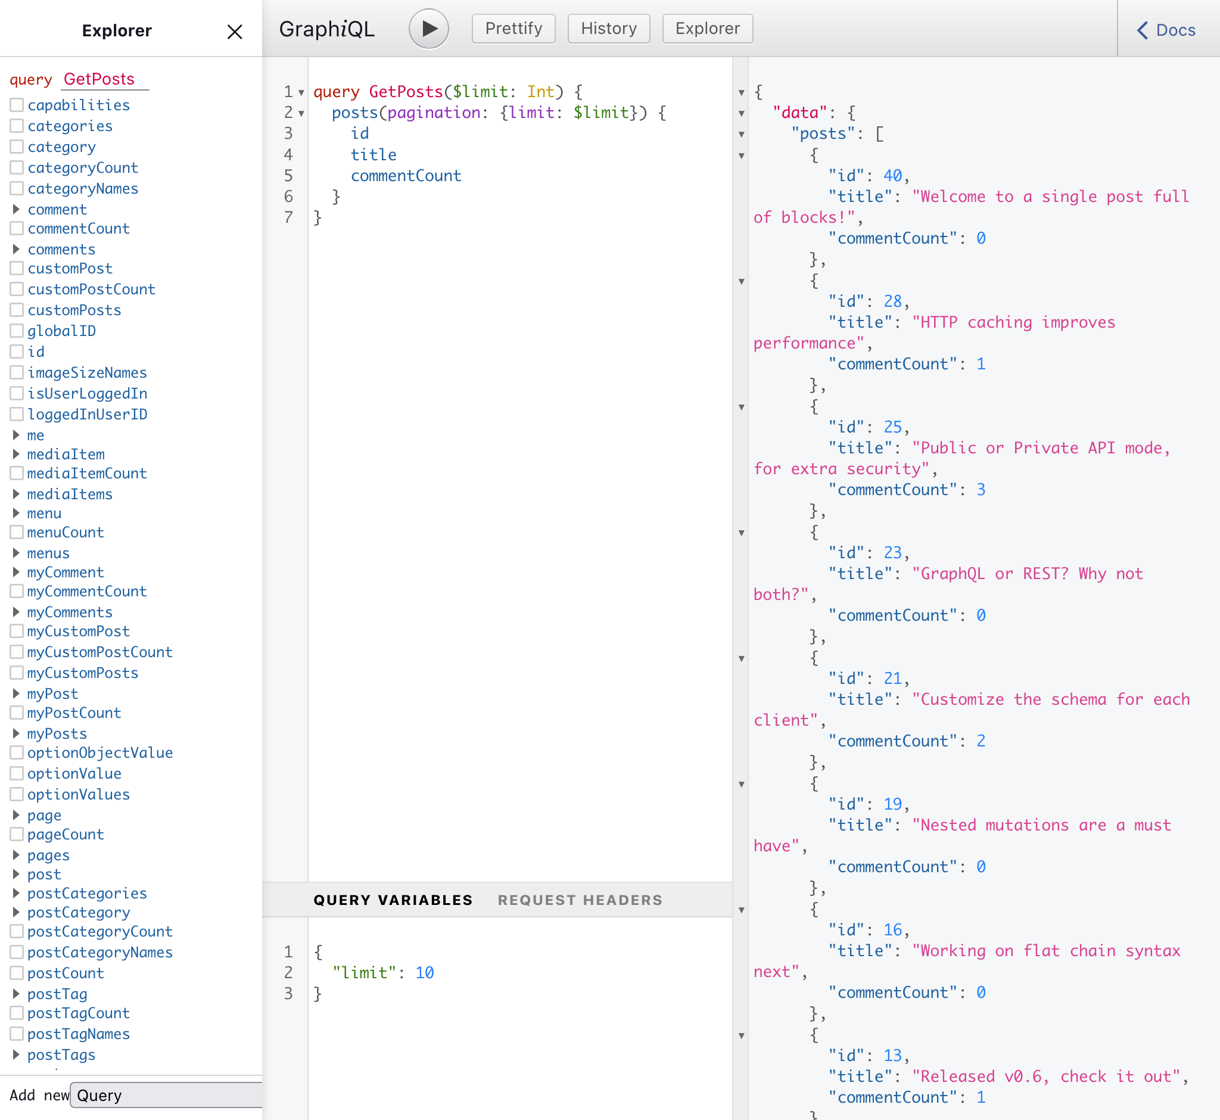The image size is (1220, 1120).
Task: Collapse line 2 posts fold arrow
Action: coord(301,113)
